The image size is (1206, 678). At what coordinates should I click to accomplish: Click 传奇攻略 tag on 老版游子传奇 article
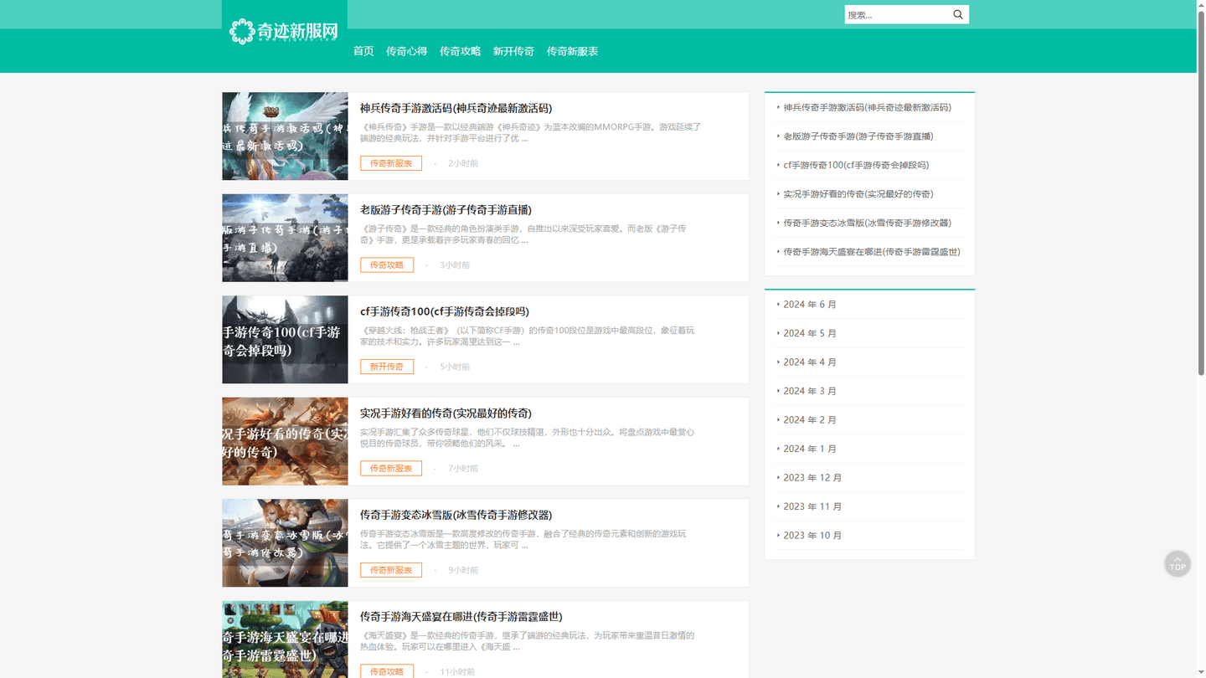coord(387,265)
